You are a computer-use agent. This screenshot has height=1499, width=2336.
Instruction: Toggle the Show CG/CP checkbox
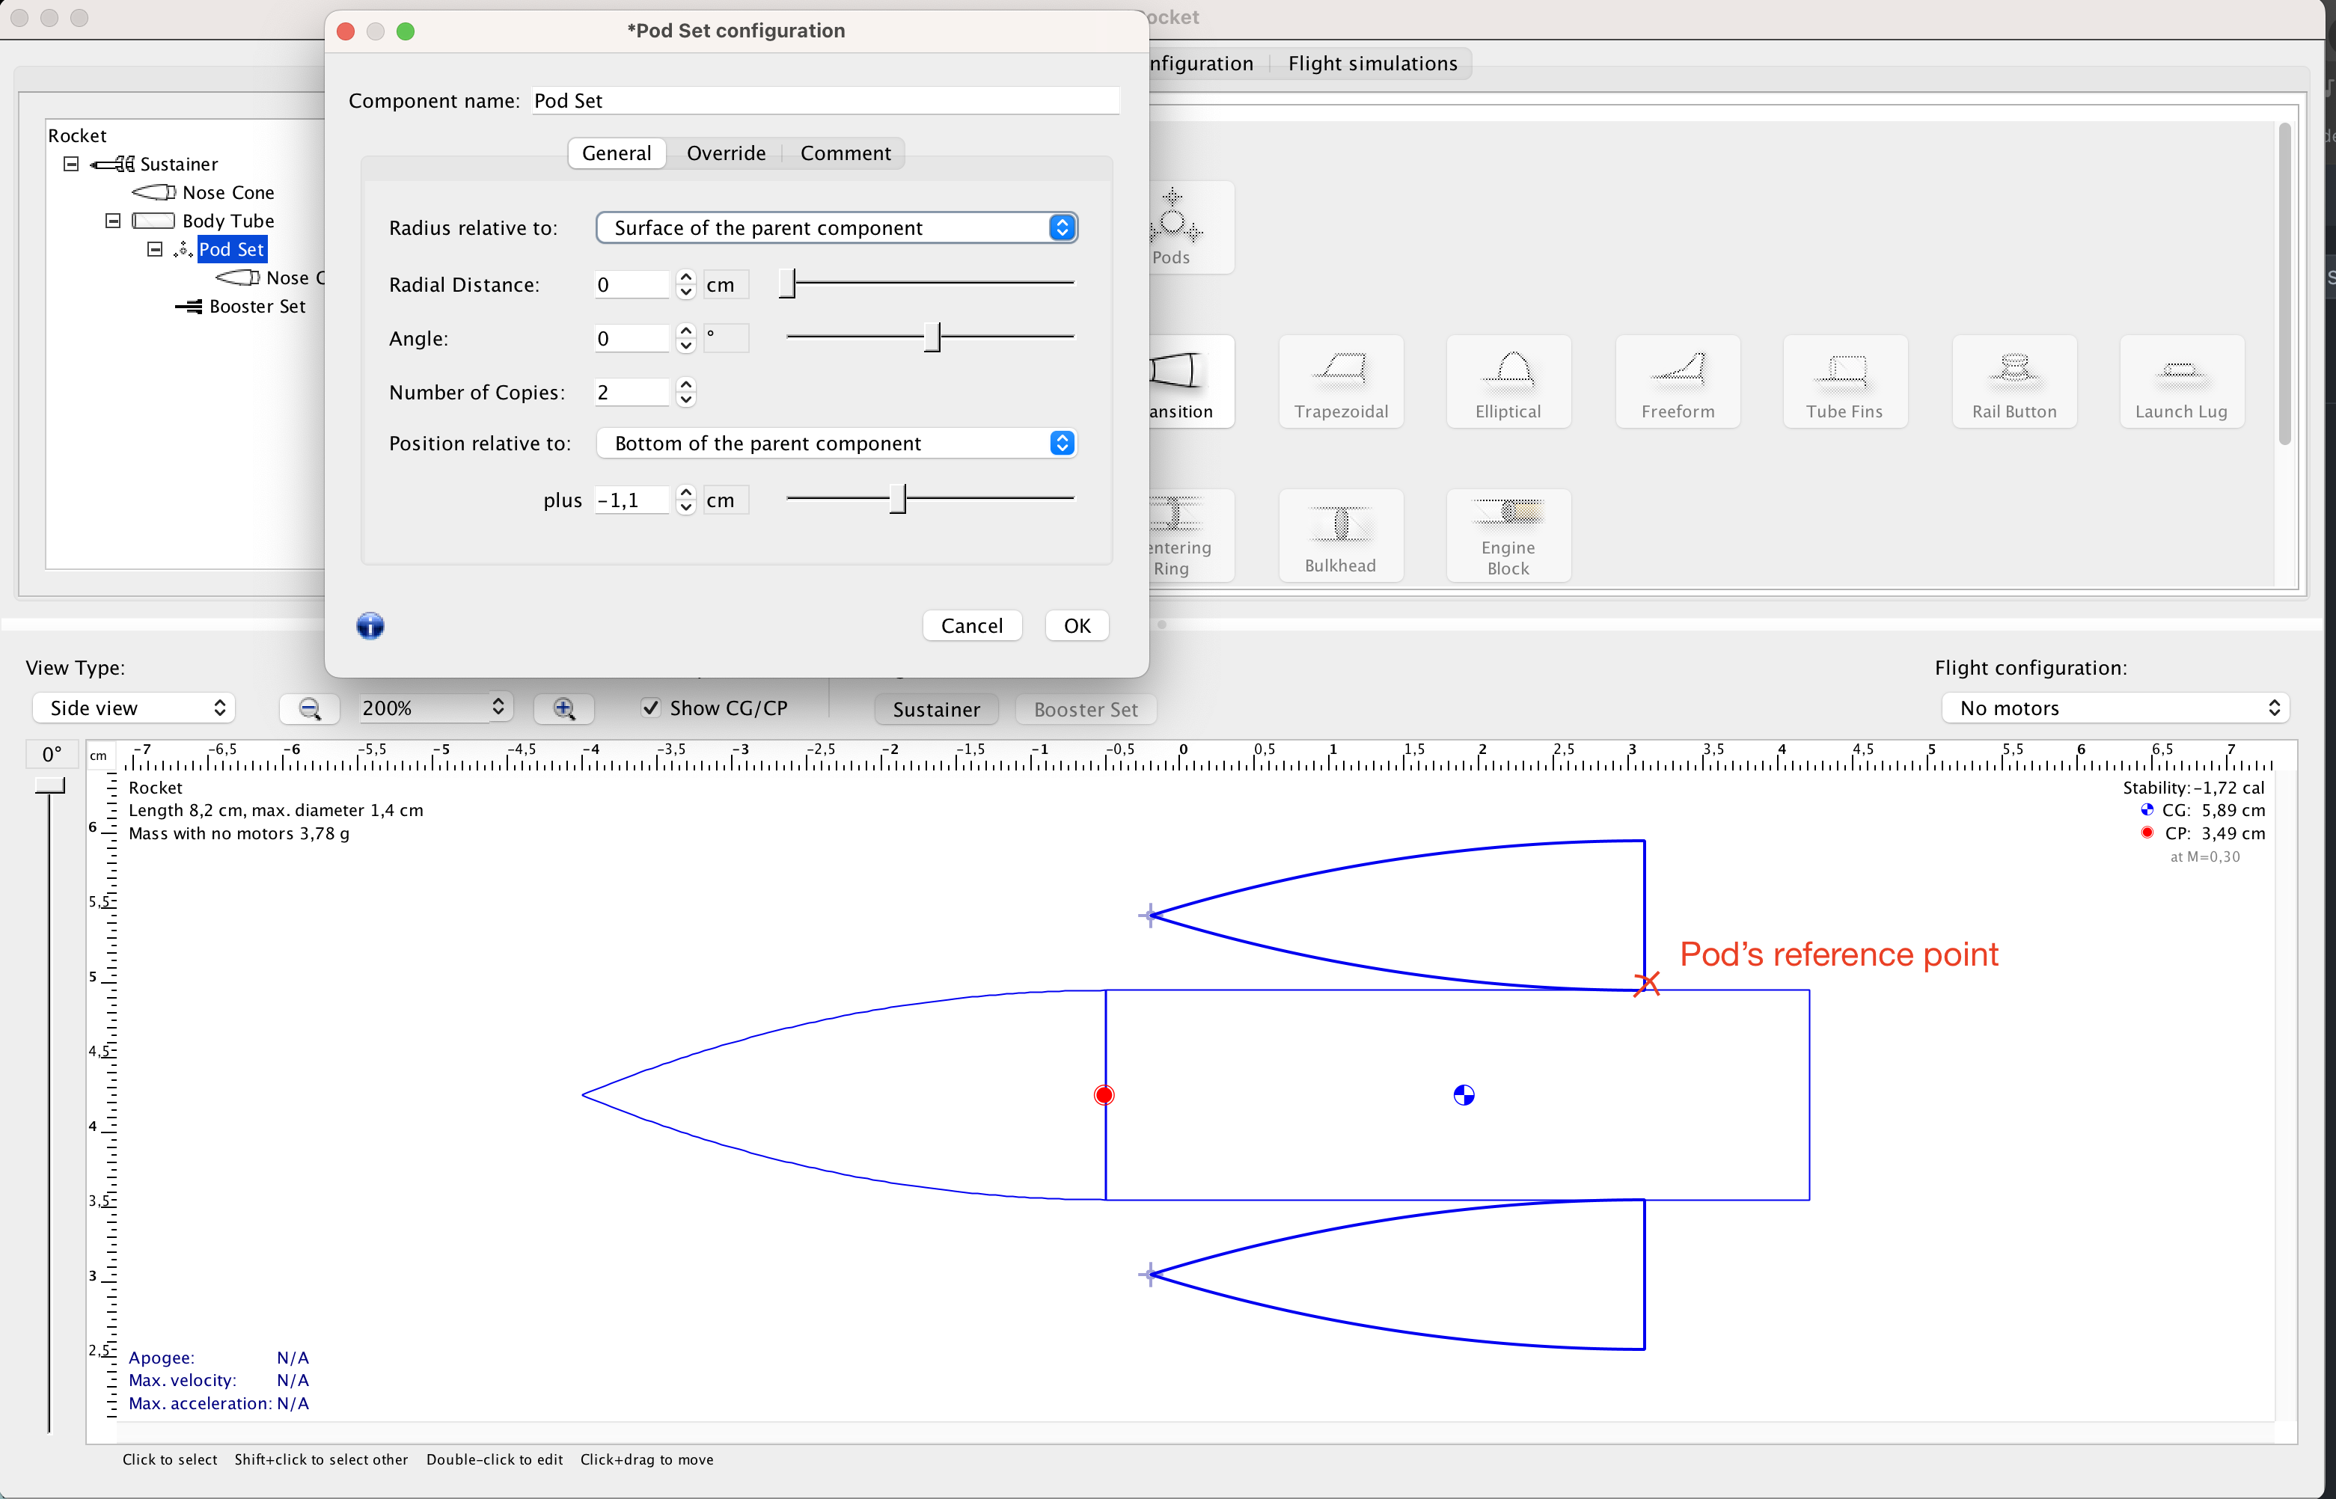coord(652,708)
